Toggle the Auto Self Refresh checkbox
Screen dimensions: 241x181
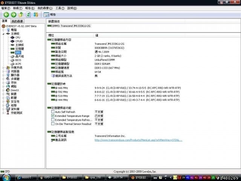click(x=53, y=112)
